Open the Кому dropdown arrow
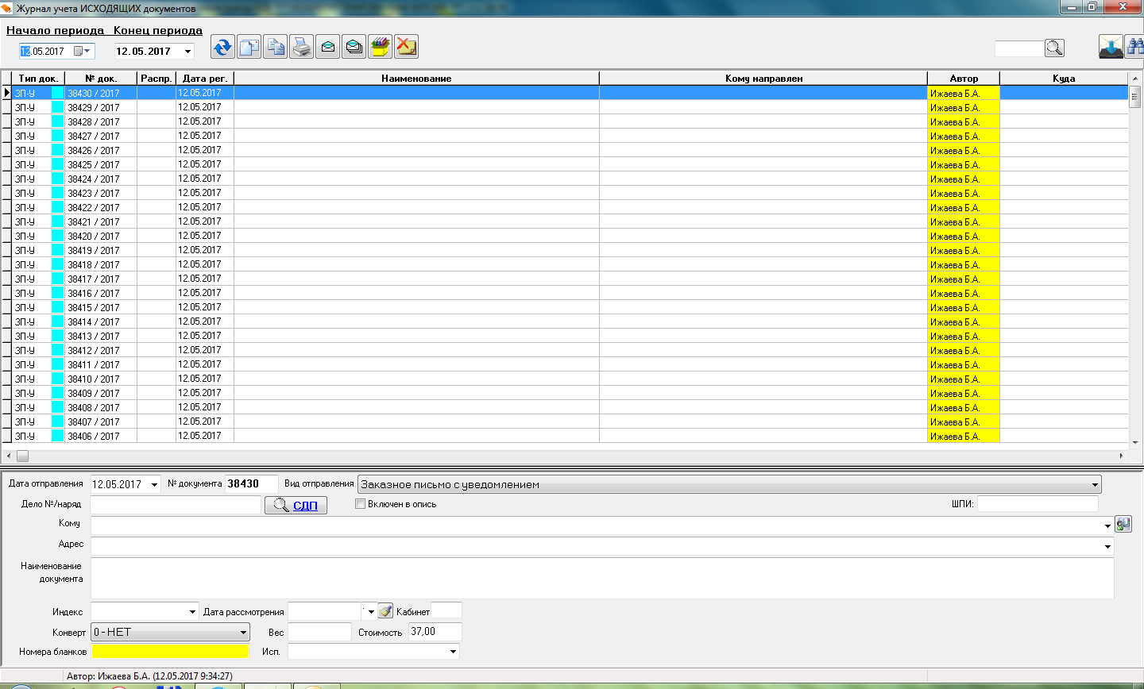The height and width of the screenshot is (689, 1144). pyautogui.click(x=1107, y=525)
